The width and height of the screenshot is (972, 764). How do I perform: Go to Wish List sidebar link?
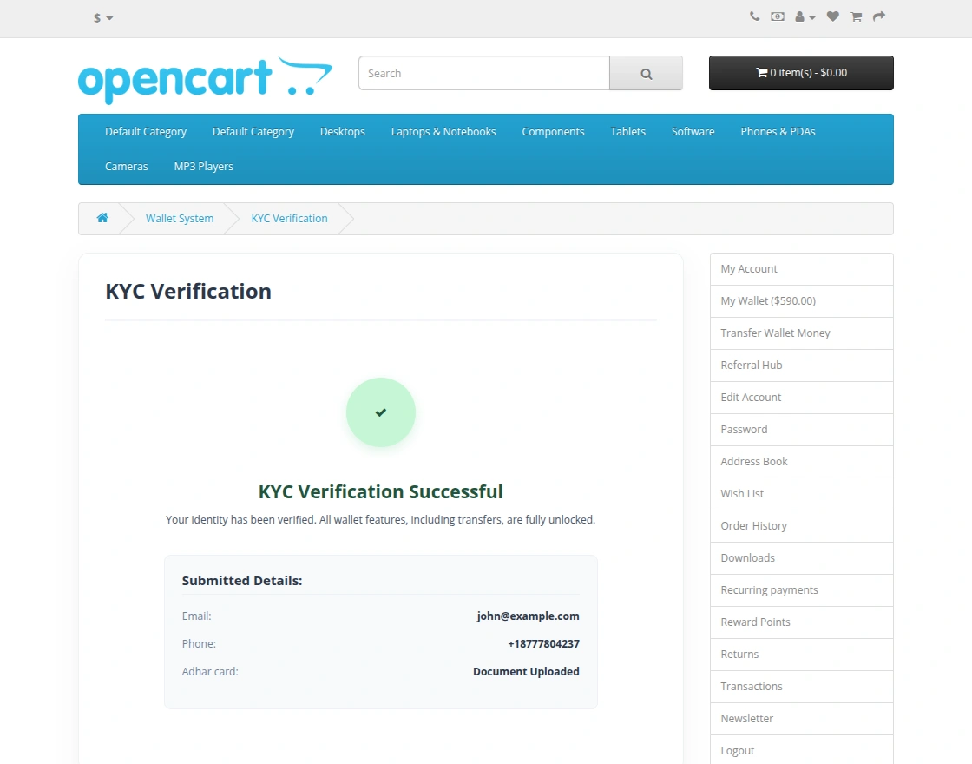[x=802, y=494]
